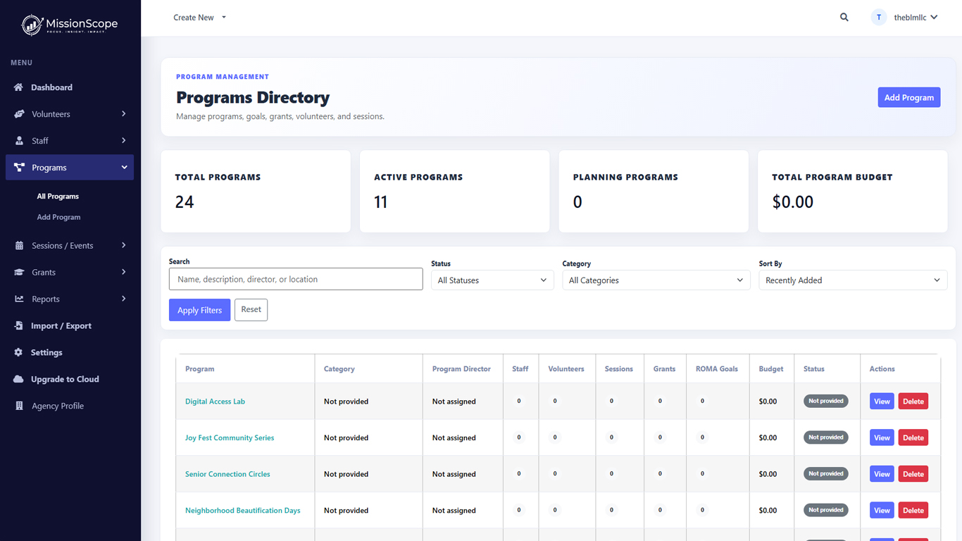This screenshot has width=962, height=541.
Task: Open the Category filter dropdown
Action: pos(656,280)
